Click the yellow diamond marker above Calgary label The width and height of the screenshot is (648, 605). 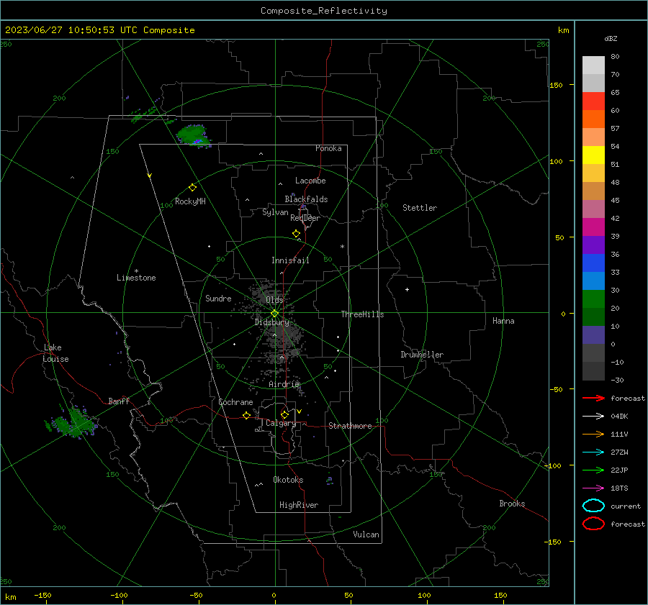click(284, 414)
